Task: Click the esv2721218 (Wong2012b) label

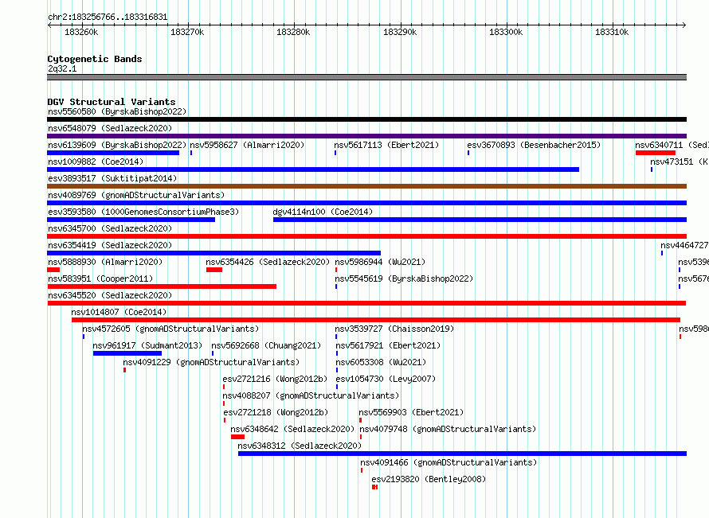Action: pos(276,412)
